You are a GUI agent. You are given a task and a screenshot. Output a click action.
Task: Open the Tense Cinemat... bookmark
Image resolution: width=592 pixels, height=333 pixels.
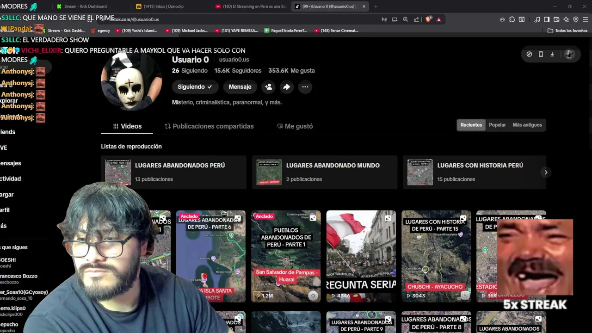(x=336, y=31)
